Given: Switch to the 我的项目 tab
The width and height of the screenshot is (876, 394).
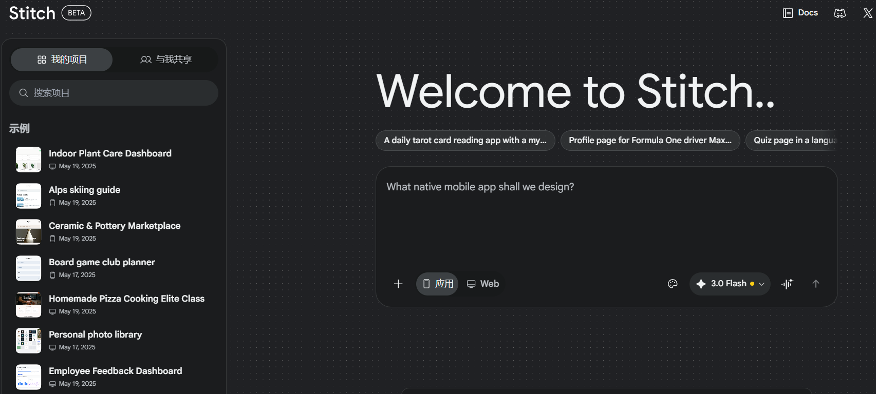Looking at the screenshot, I should click(62, 60).
